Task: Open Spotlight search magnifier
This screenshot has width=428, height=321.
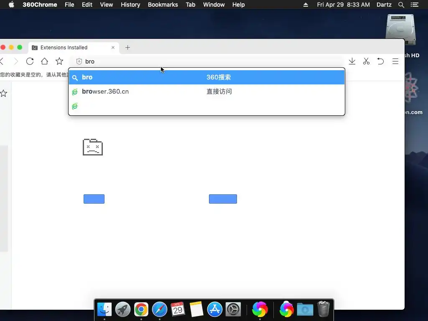Action: tap(401, 5)
